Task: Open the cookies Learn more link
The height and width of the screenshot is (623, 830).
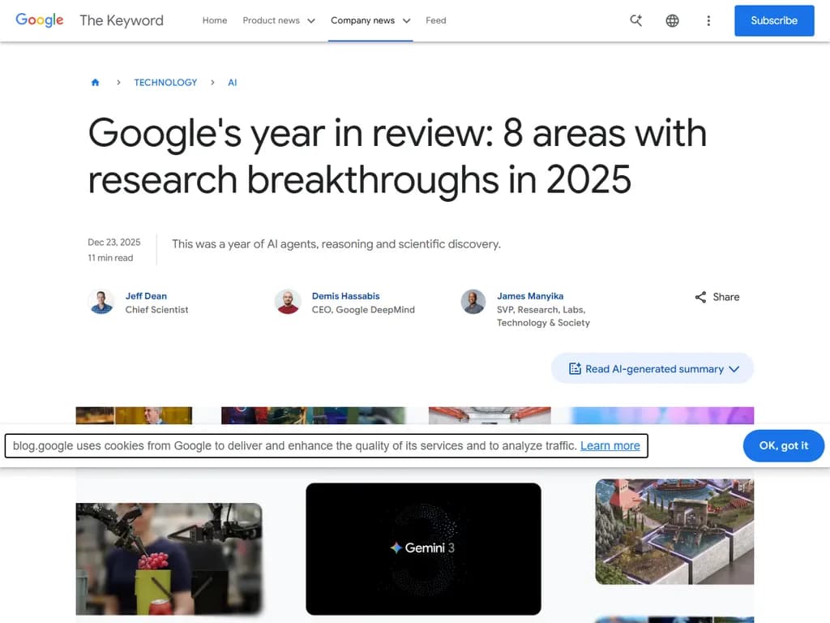Action: (610, 445)
